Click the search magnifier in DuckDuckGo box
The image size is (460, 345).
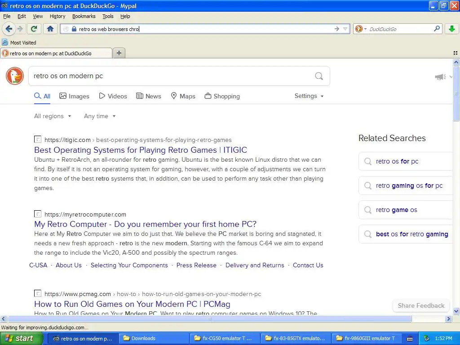click(319, 76)
